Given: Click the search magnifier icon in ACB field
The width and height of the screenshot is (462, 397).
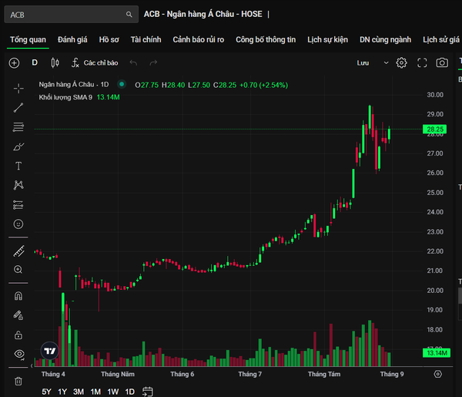Looking at the screenshot, I should pos(129,15).
